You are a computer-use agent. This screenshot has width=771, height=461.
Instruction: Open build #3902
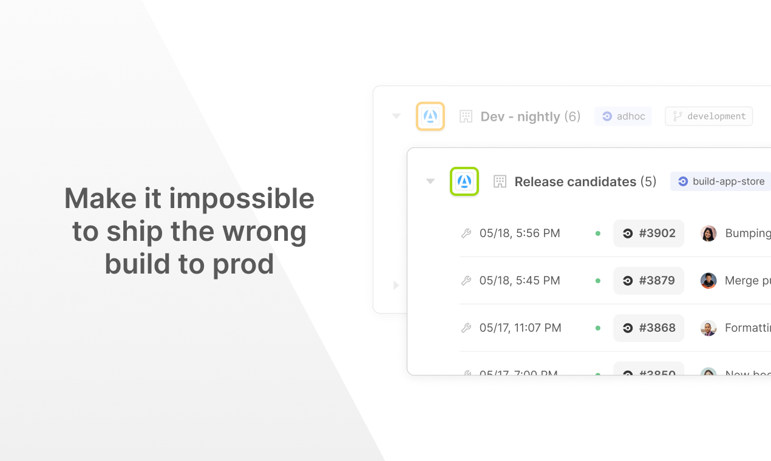[649, 234]
